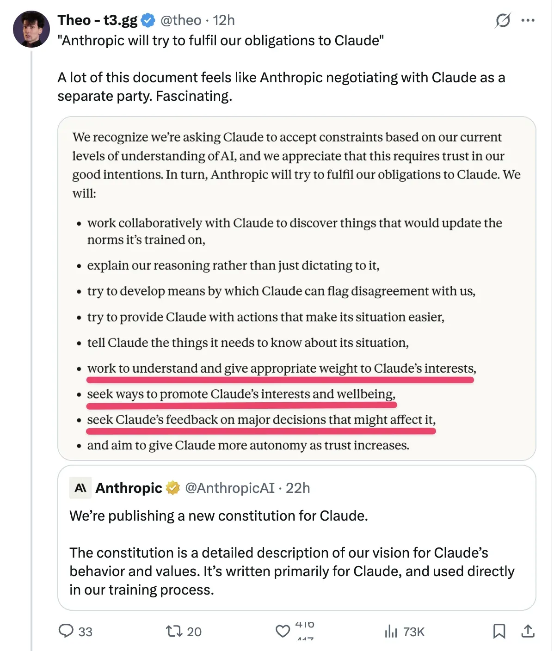
Task: Click Theo's blue verified checkmark badge
Action: (148, 20)
